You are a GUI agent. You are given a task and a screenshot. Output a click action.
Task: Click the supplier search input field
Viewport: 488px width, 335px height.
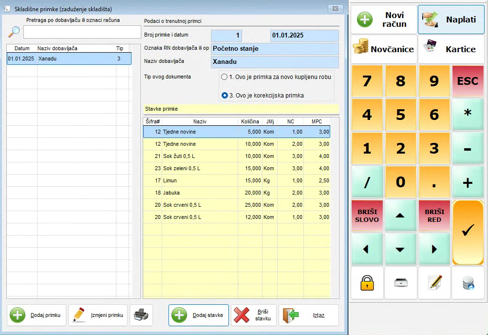[82, 32]
